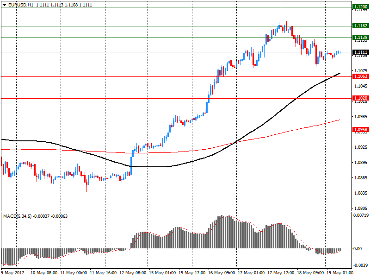Select the 1.1200 green resistance level label
Screen dimensions: 370x278
point(361,7)
